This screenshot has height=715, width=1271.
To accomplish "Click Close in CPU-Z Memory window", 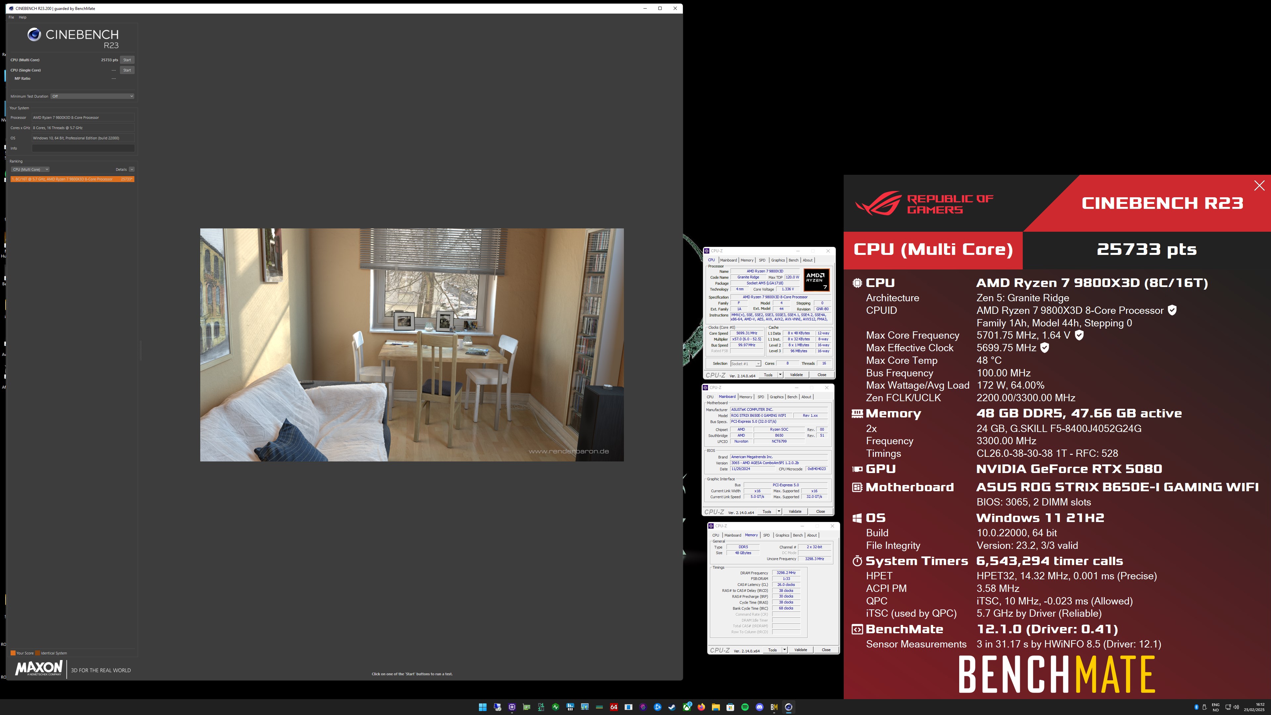I will pyautogui.click(x=826, y=649).
